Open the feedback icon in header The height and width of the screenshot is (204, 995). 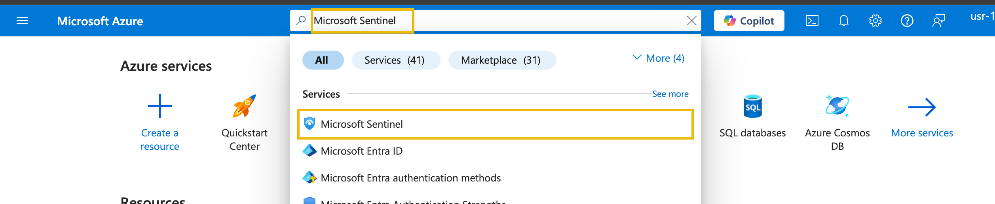point(938,21)
